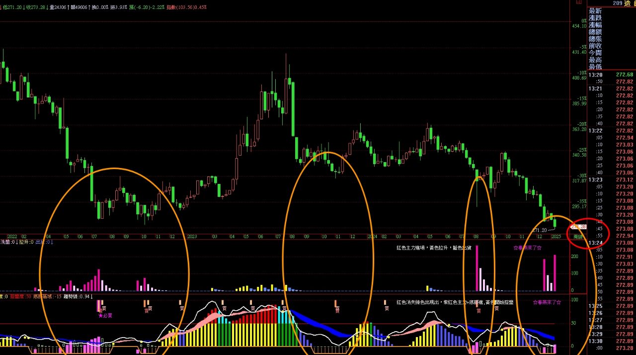
Task: Select the 2024 year marker on time axis
Action: 373,237
